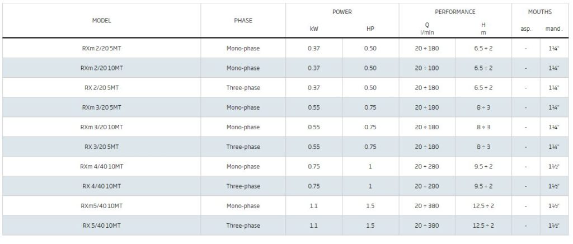573x244 pixels.
Task: Click the kW sub-header
Action: [x=314, y=29]
